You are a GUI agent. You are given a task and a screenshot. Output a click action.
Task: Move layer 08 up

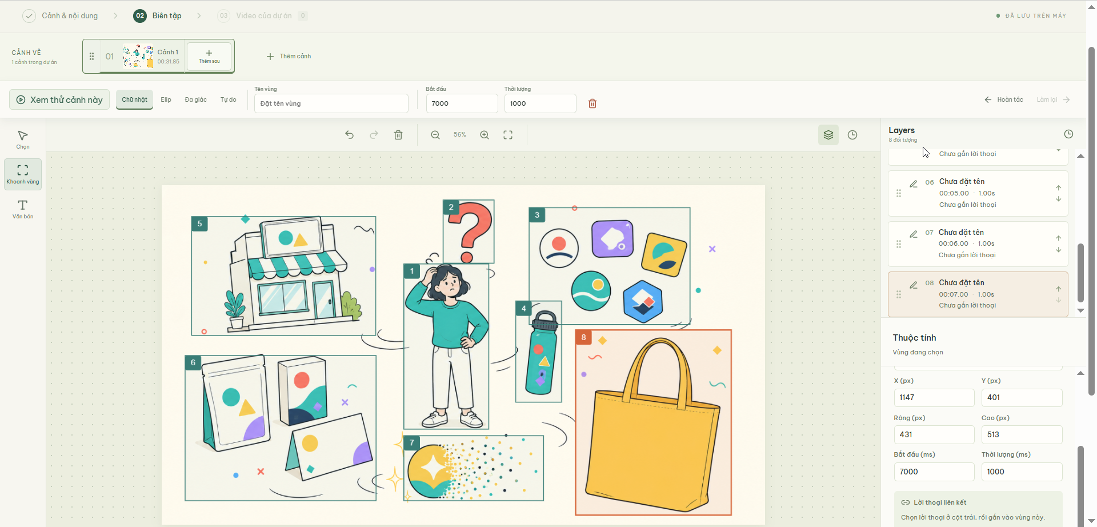(1059, 289)
